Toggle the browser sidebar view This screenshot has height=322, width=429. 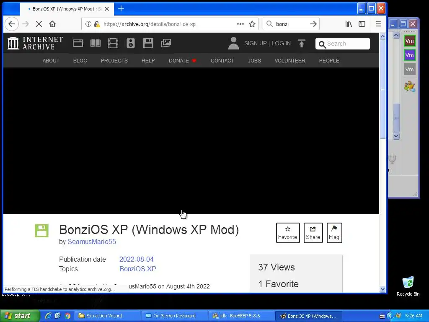(x=362, y=24)
